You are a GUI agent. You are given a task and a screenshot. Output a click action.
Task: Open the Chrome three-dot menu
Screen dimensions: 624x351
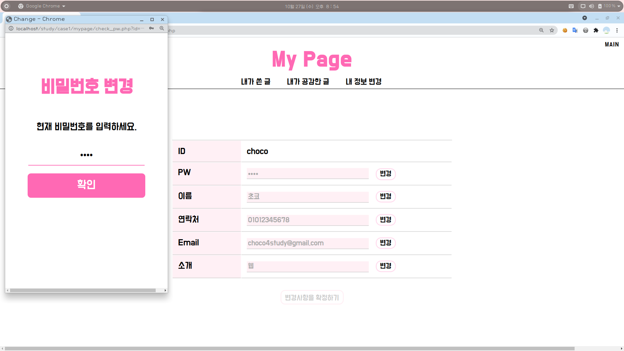pos(617,30)
